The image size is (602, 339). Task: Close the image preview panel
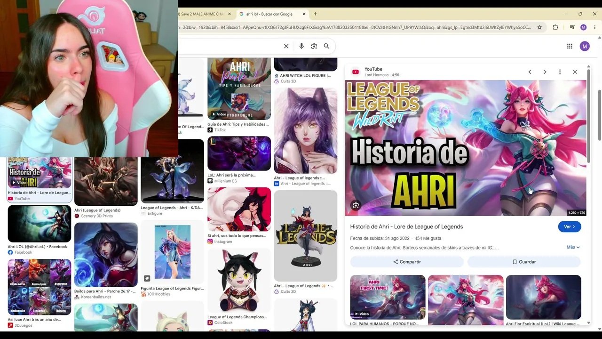point(575,72)
